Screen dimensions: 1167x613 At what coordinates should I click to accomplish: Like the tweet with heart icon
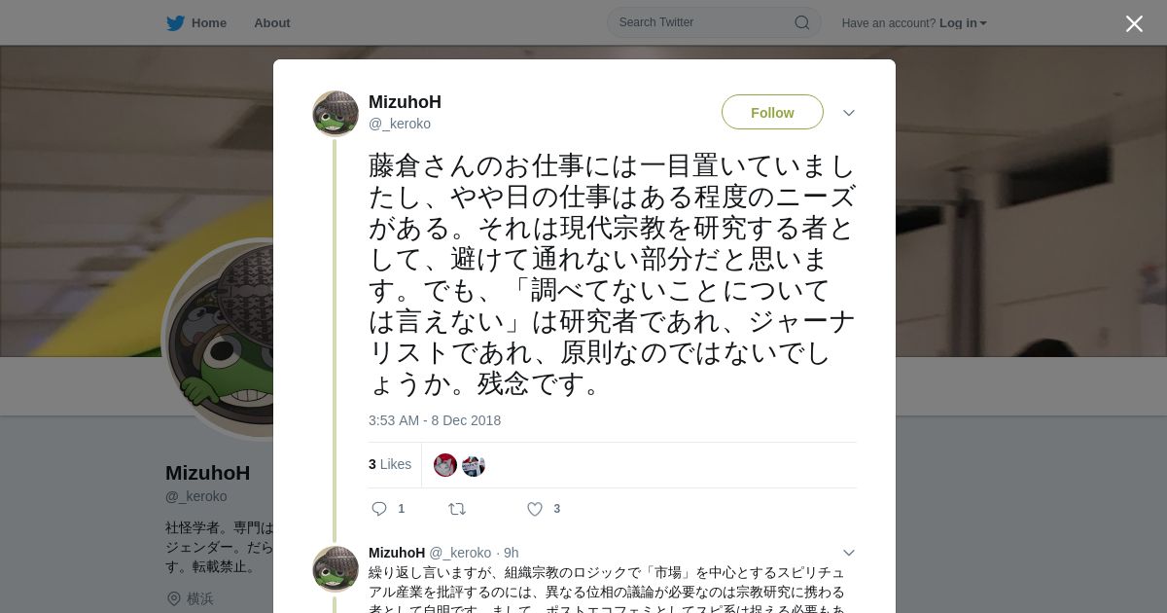click(x=534, y=509)
